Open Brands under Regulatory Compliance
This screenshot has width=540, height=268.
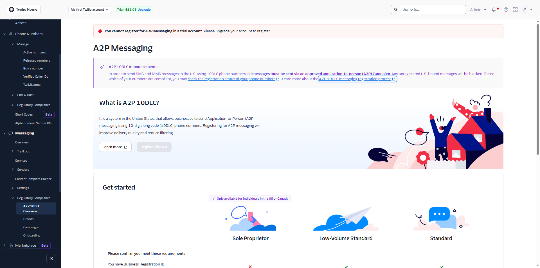pyautogui.click(x=28, y=219)
